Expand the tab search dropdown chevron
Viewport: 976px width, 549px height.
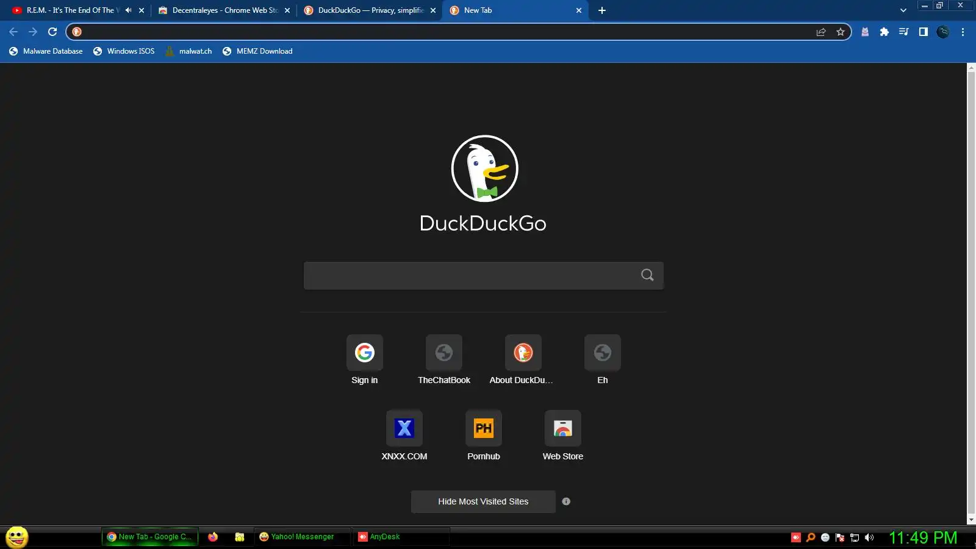(903, 10)
